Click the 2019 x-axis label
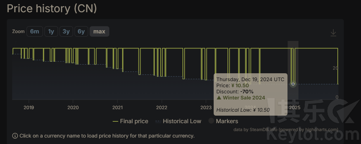This screenshot has width=361, height=144. 29,107
